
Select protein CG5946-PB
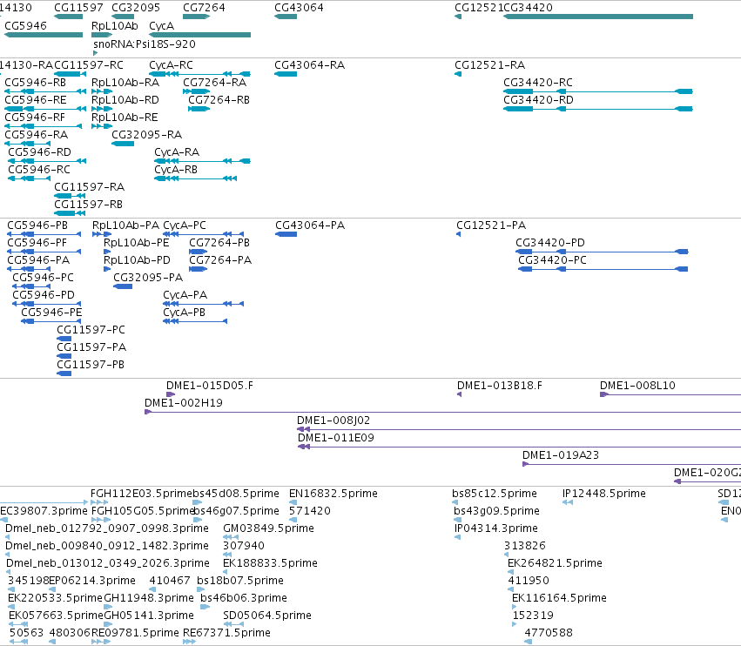point(37,225)
